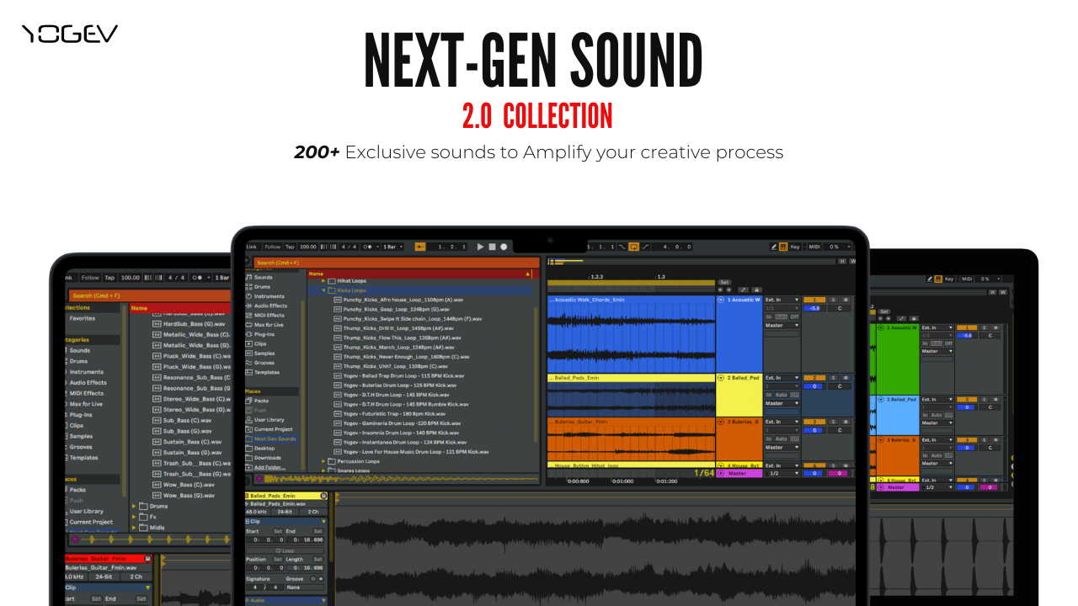Screen dimensions: 1078x606
Task: Select Wow_Bass (C).wav in left window
Action: (183, 484)
